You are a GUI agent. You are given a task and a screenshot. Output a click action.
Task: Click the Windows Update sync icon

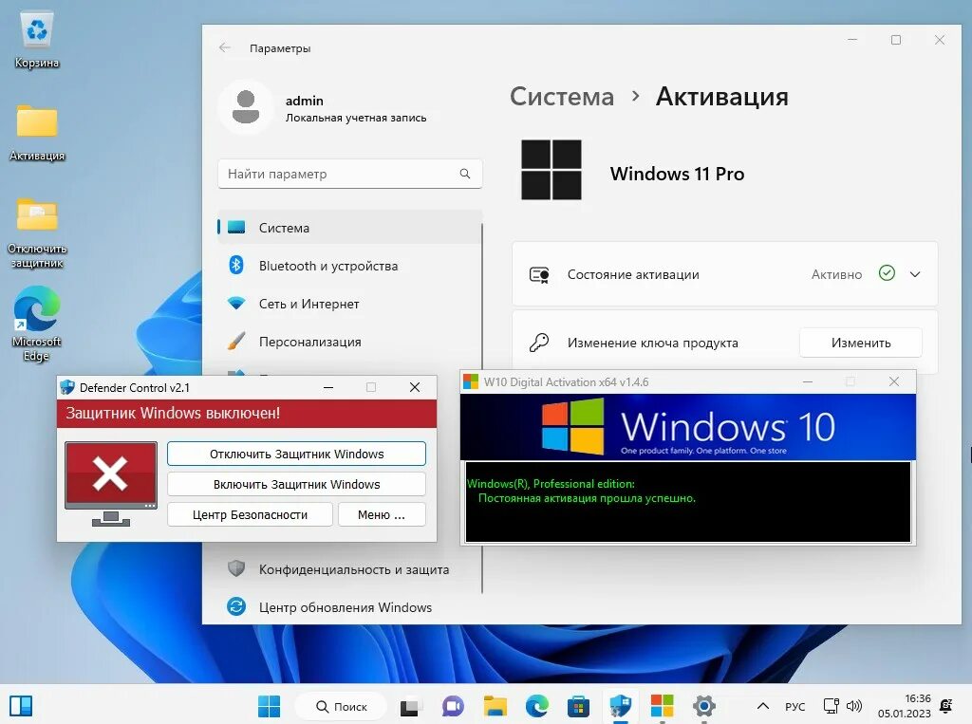[x=236, y=606]
